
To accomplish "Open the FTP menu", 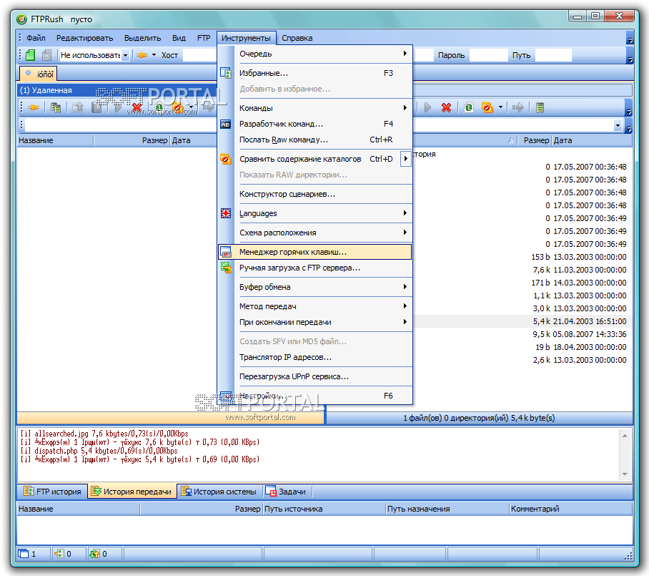I will point(204,38).
